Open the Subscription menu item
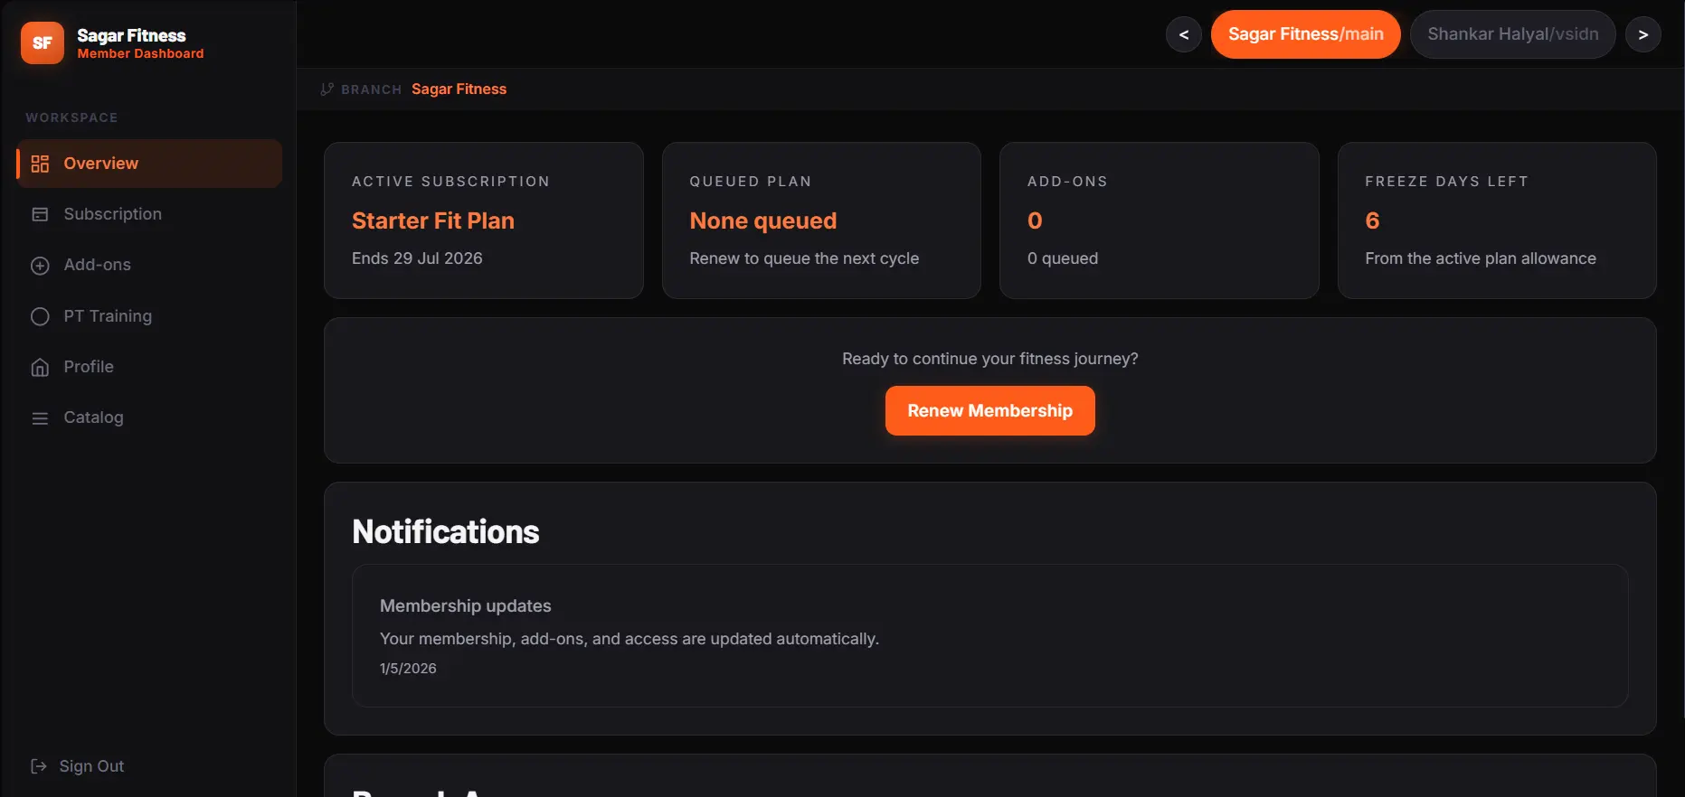Screen dimensions: 1685x797 pos(149,214)
